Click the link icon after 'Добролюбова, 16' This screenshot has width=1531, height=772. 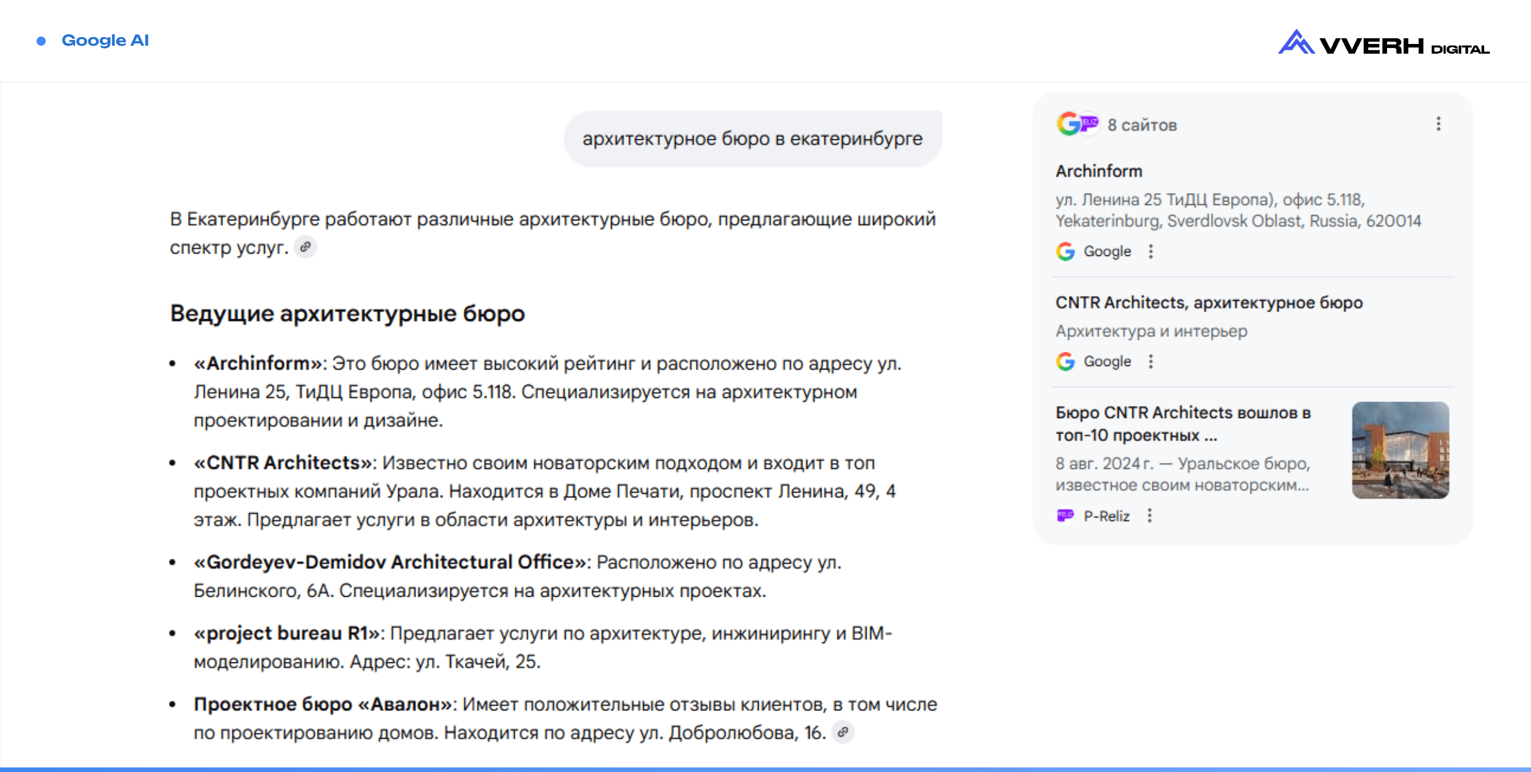pos(842,732)
